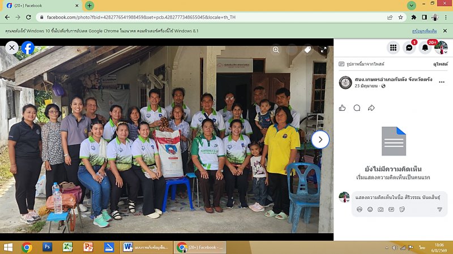Show hidden system tray icons
Image resolution: width=453 pixels, height=254 pixels.
(x=387, y=248)
